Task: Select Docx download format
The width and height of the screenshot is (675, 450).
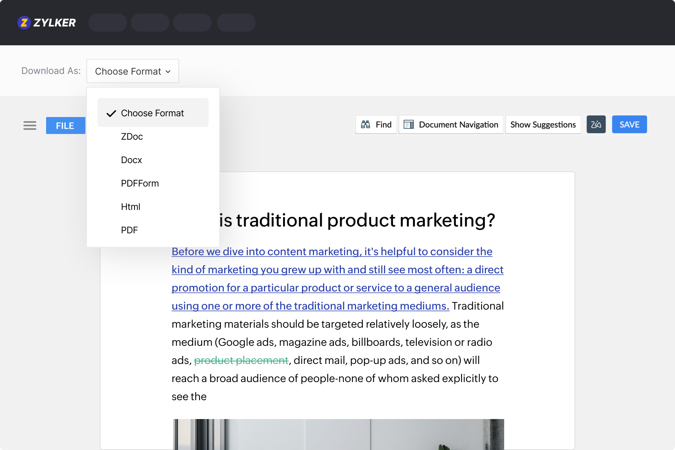Action: [132, 160]
